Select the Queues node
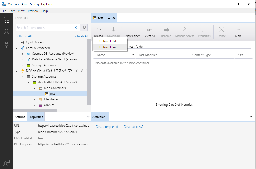 [x=49, y=105]
